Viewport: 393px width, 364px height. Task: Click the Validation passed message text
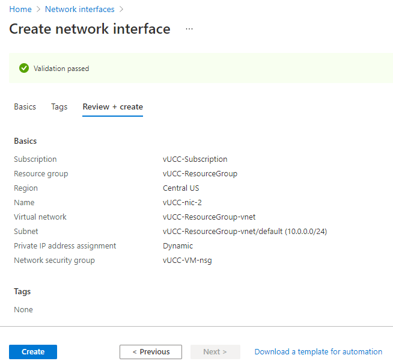pyautogui.click(x=61, y=69)
